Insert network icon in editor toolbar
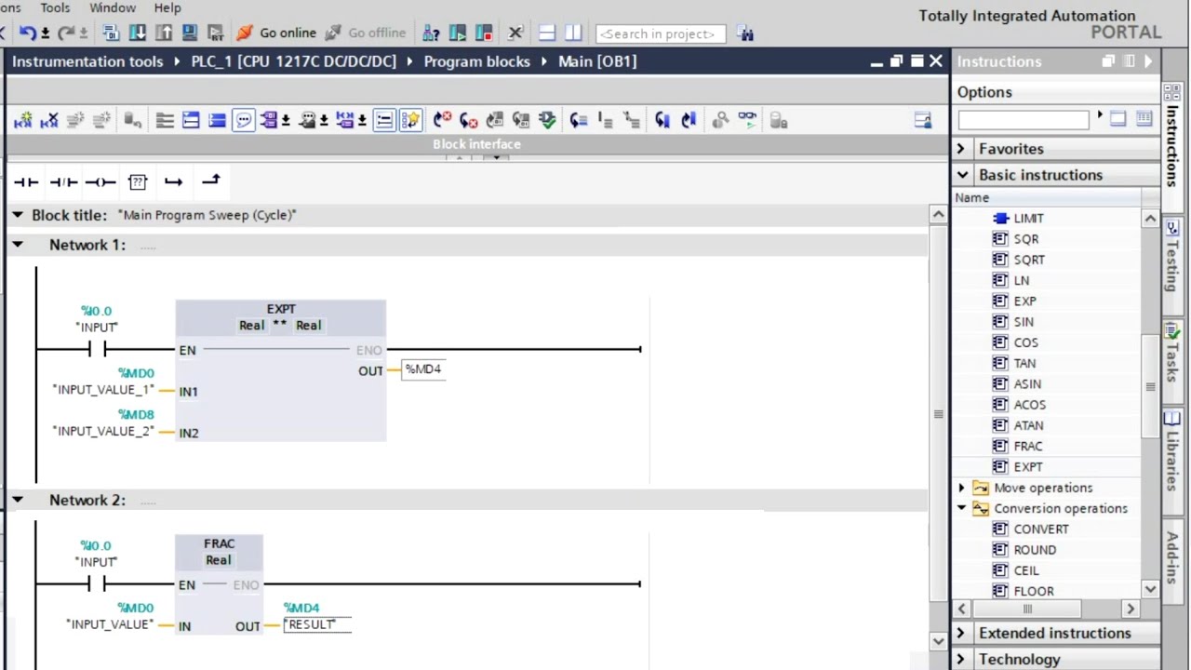The width and height of the screenshot is (1191, 670). tap(23, 120)
